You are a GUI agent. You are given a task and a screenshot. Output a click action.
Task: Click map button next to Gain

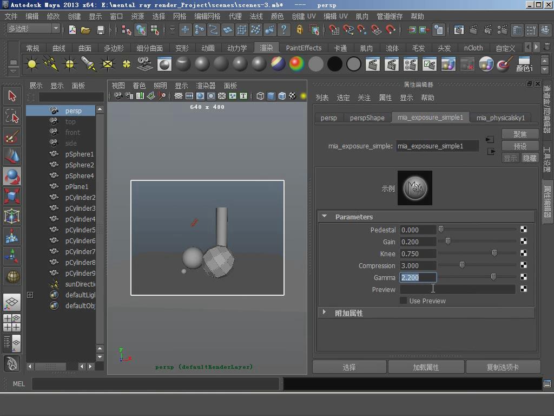[524, 241]
